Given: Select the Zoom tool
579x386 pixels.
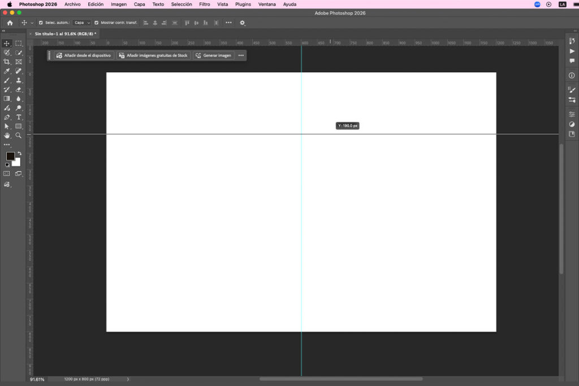Looking at the screenshot, I should pyautogui.click(x=18, y=136).
